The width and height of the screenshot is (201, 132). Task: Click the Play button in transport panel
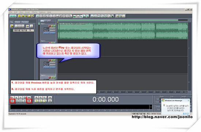click(16, 97)
